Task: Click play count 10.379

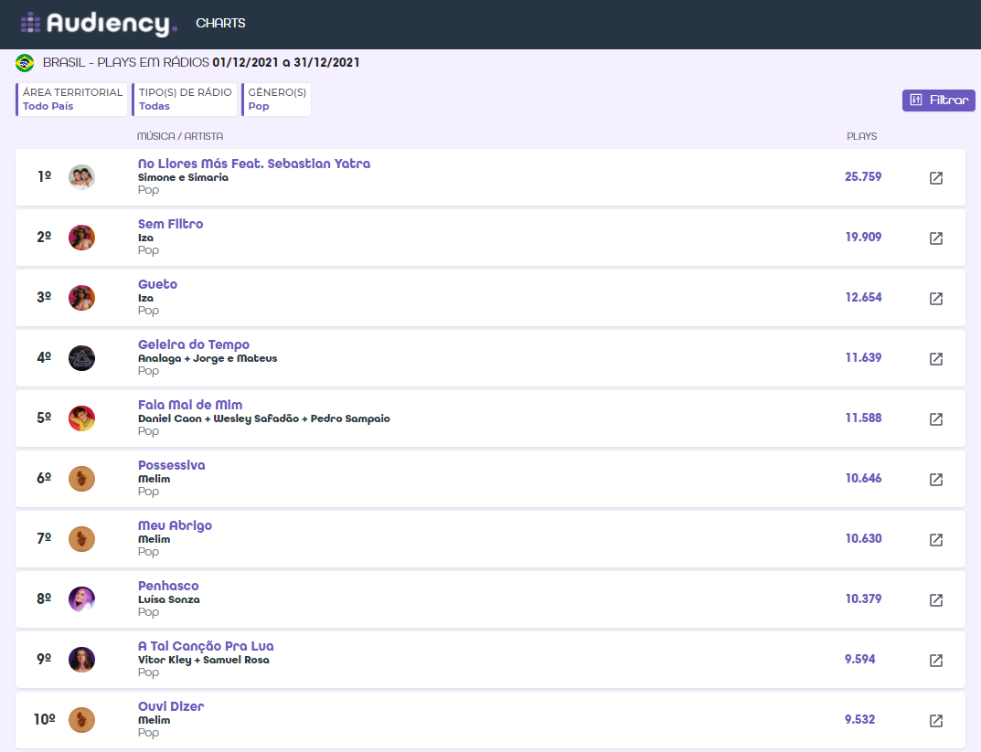Action: pyautogui.click(x=863, y=598)
